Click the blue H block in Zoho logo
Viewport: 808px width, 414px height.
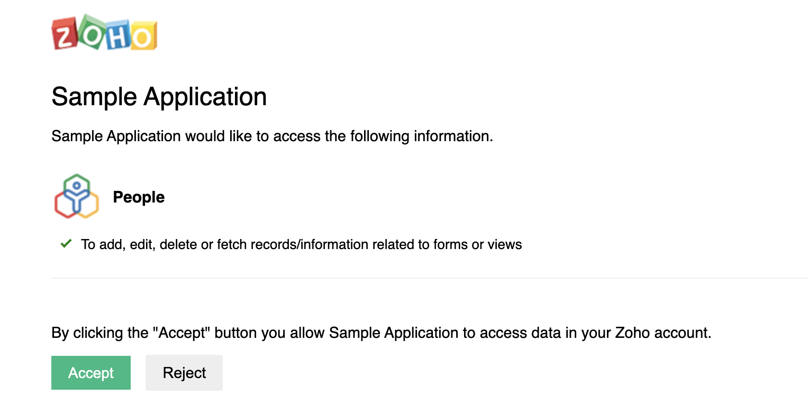(119, 37)
